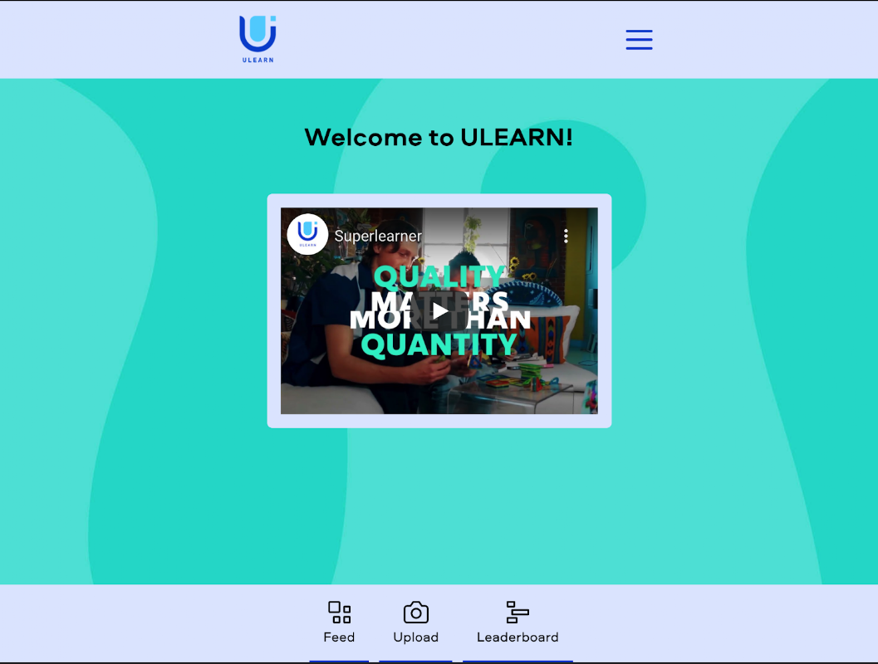Open the video's three-dot options menu
The image size is (878, 664).
567,236
